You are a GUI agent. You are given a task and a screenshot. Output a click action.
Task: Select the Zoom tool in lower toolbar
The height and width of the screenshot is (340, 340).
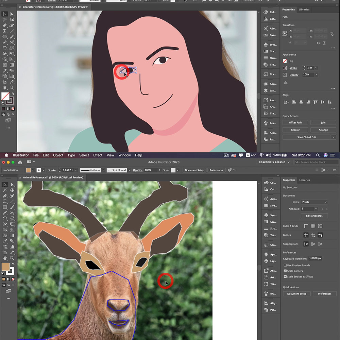tap(12, 258)
